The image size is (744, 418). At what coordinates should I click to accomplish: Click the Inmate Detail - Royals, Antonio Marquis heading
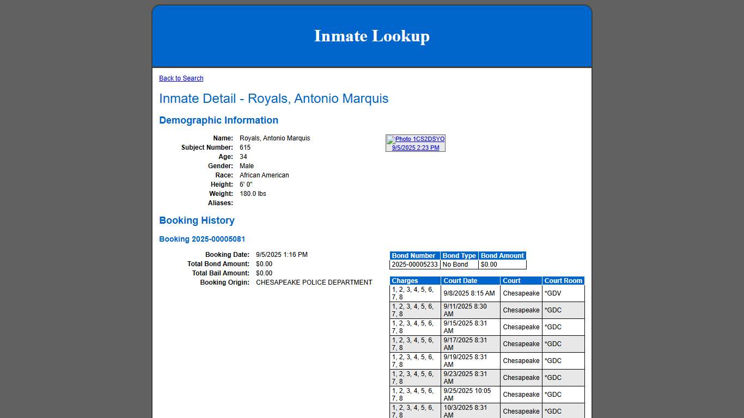pos(273,99)
